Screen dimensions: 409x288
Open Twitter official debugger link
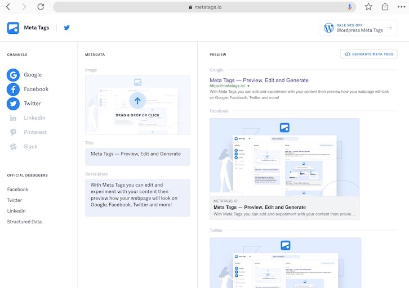[14, 200]
